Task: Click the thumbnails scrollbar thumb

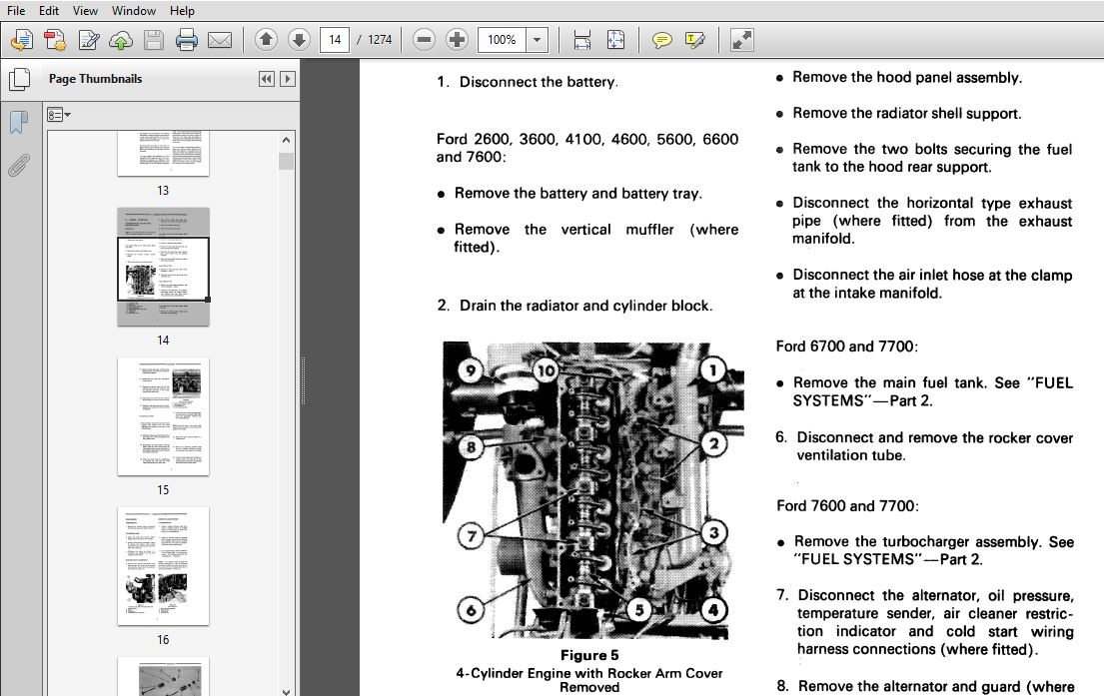Action: [x=286, y=161]
